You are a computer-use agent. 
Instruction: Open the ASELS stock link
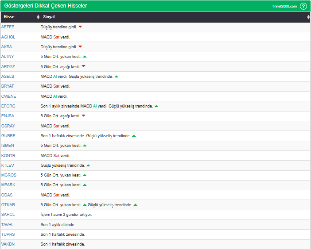pos(8,77)
